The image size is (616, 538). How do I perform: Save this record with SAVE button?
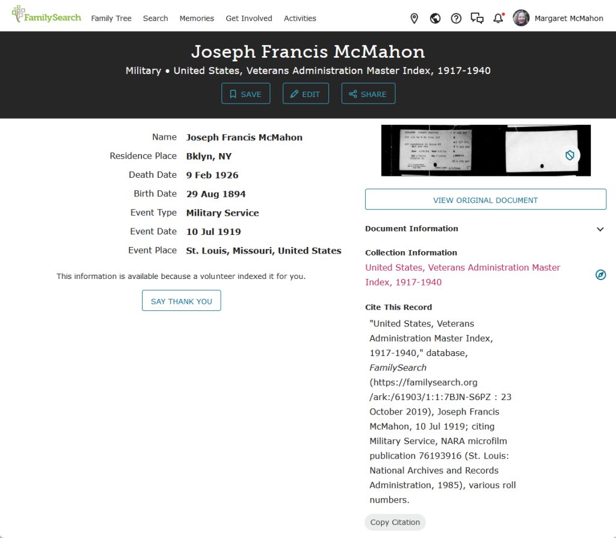click(x=245, y=93)
